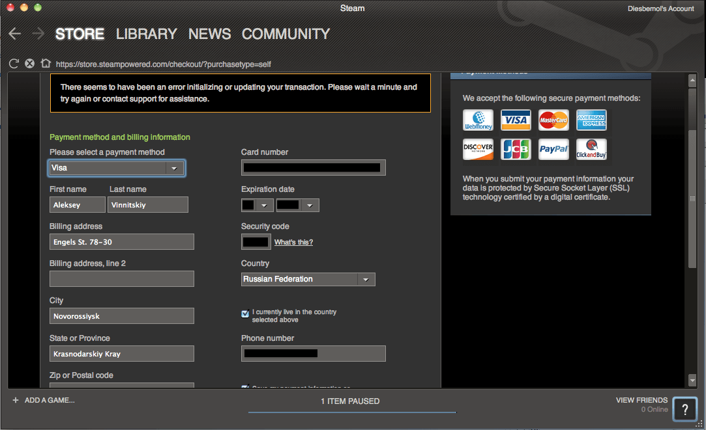Click the Discover card logo

tap(478, 149)
